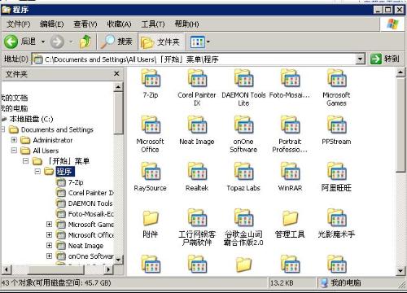Open the 工行网银客户端软件 folder icon
Viewport: 407px width, 293px height.
[x=197, y=218]
